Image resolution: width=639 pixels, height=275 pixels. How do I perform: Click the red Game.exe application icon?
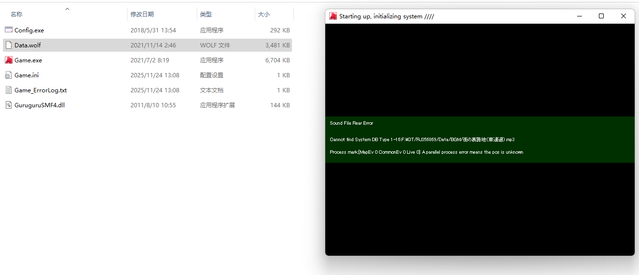coord(8,60)
